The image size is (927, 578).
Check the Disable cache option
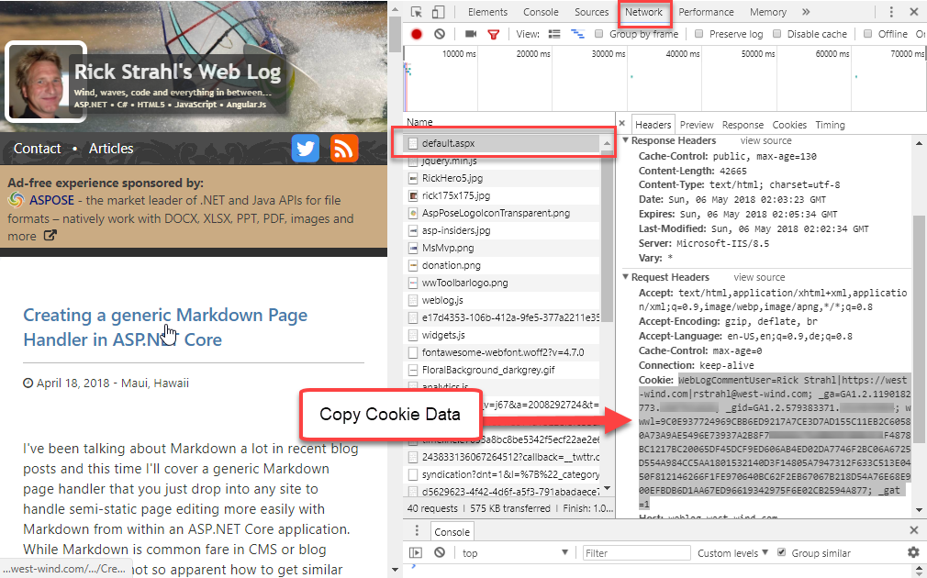(x=776, y=34)
